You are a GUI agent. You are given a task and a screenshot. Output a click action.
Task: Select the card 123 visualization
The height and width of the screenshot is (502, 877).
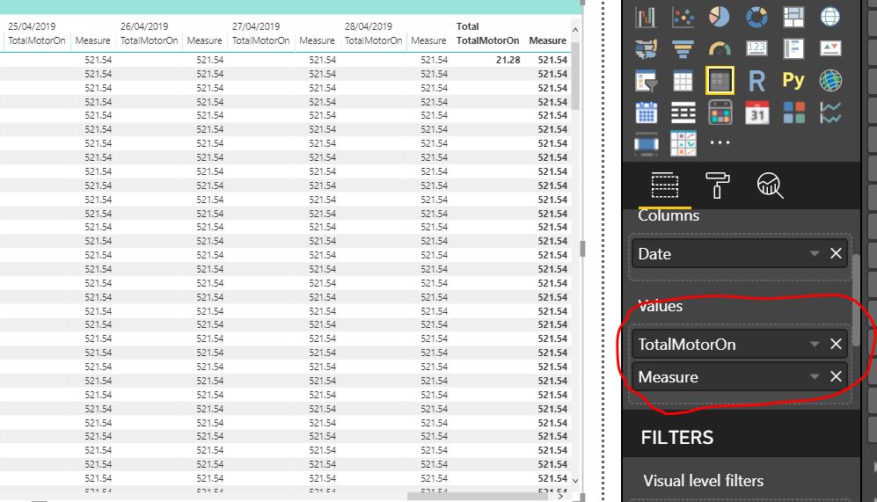[756, 48]
